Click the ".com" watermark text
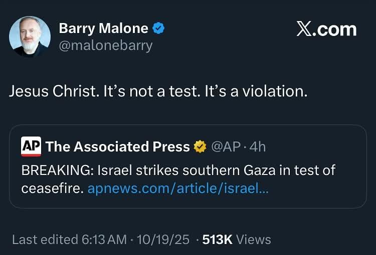This screenshot has width=376, height=255. coord(336,29)
